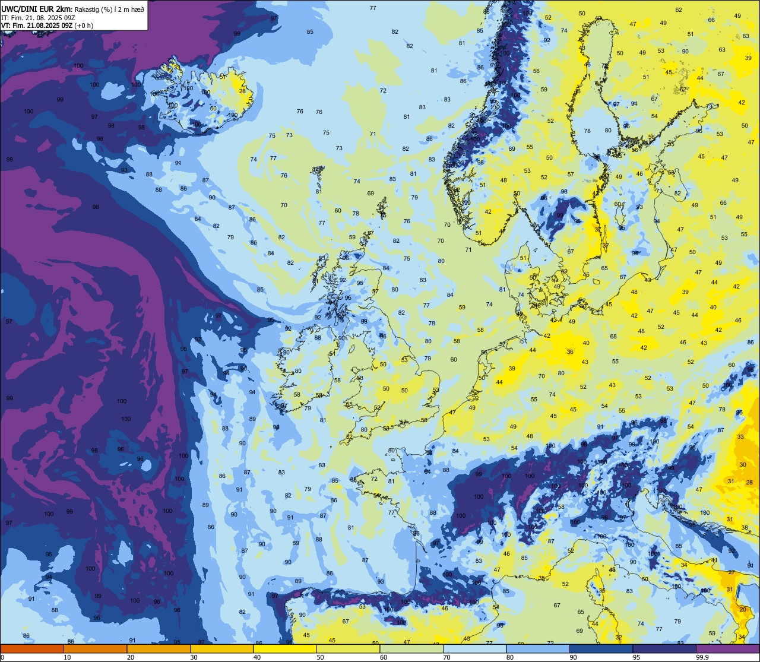This screenshot has height=662, width=760.
Task: Click the indigo 95–99.9 legend swatch
Action: click(x=664, y=649)
